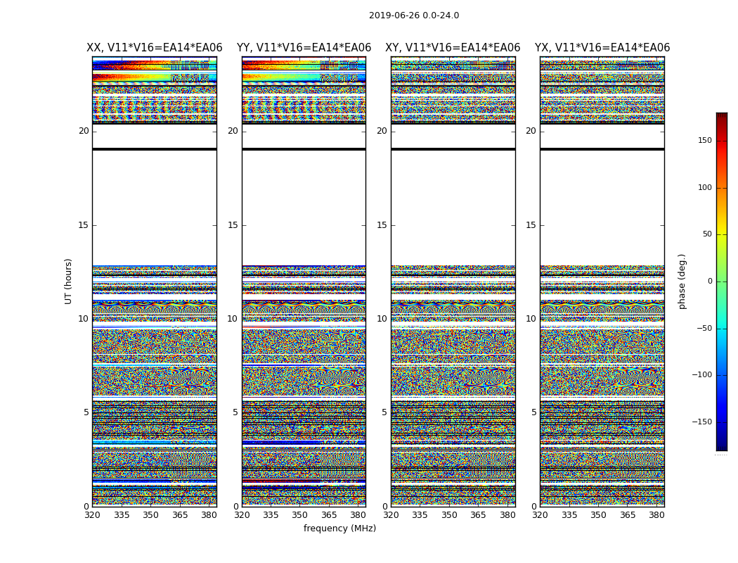
Task: Click x-tick '365' under the XY plot
Action: coord(478,515)
